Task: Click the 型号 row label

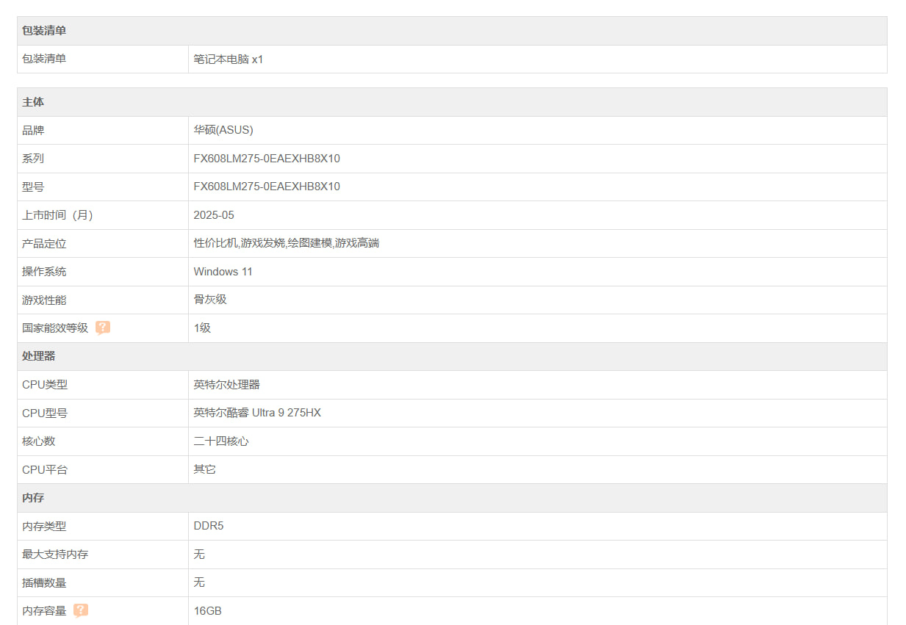Action: (x=33, y=187)
